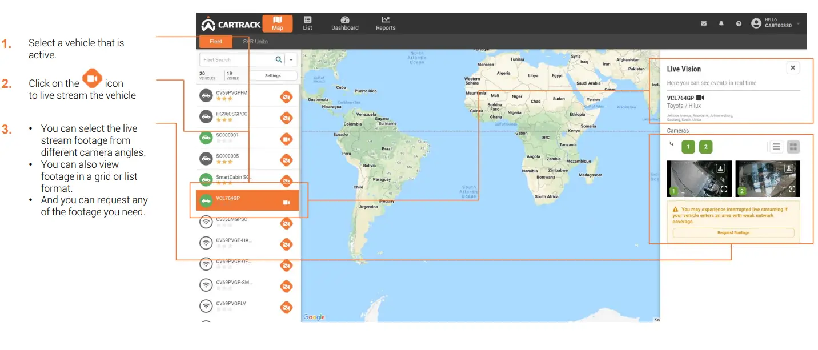Download footage from camera 2 thumbnail
Viewport: 818px width, 350px height.
point(789,168)
